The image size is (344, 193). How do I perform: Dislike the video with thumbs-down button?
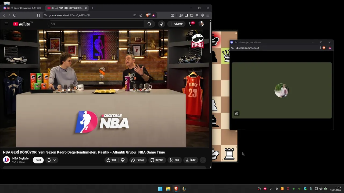(x=123, y=160)
